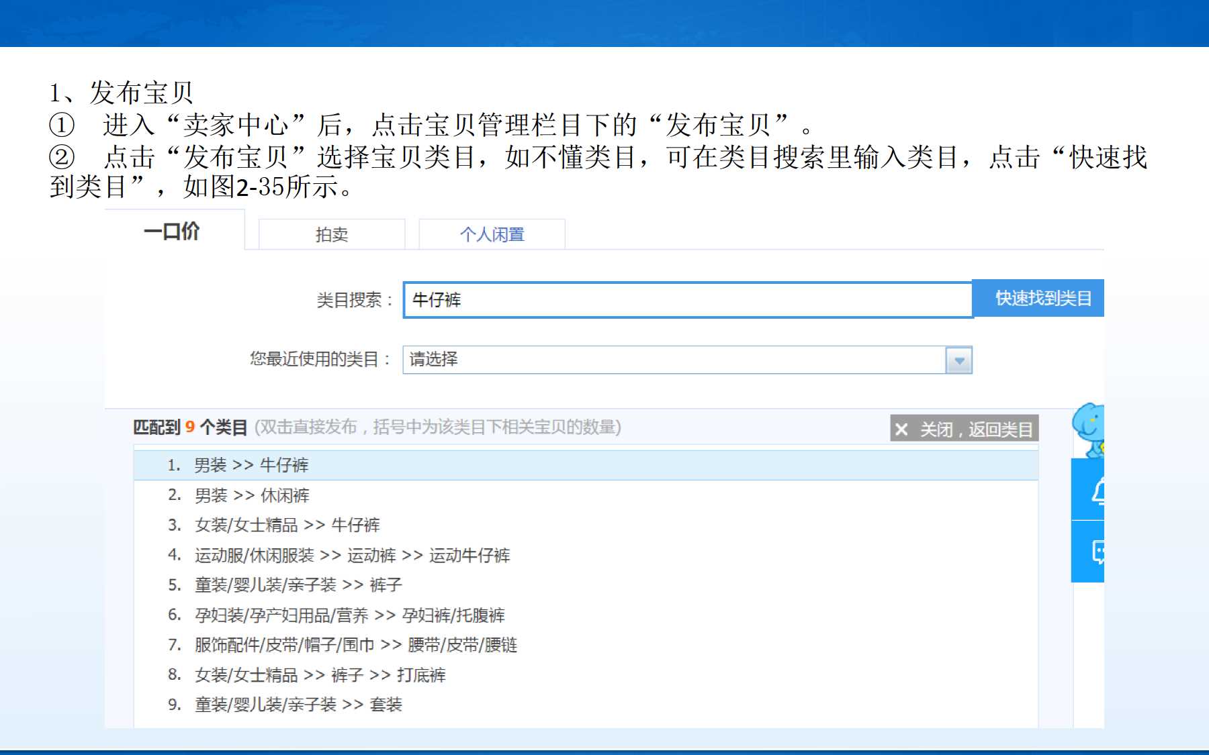Select result 孕妇裤/托腹裤
This screenshot has height=755, width=1209.
point(586,615)
